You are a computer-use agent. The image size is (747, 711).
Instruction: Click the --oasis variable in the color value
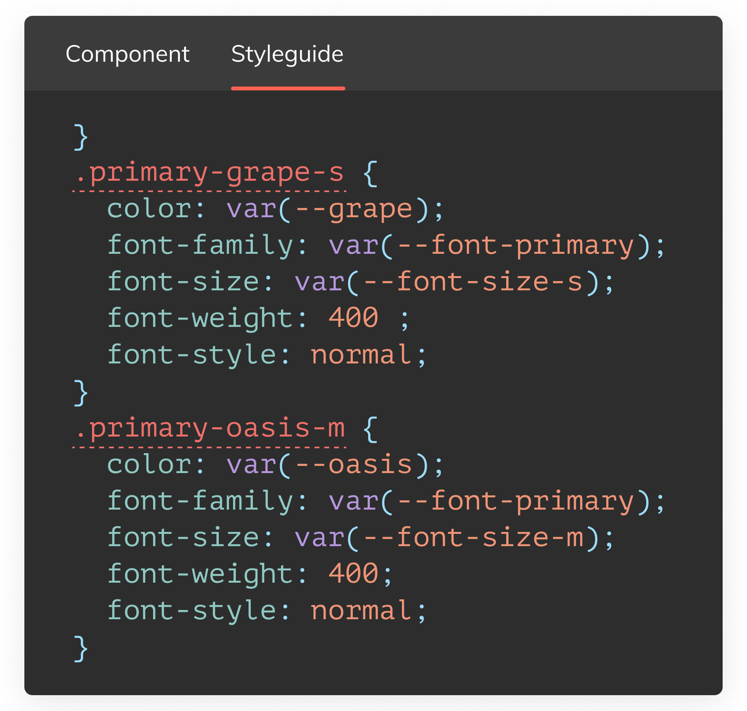coord(354,465)
